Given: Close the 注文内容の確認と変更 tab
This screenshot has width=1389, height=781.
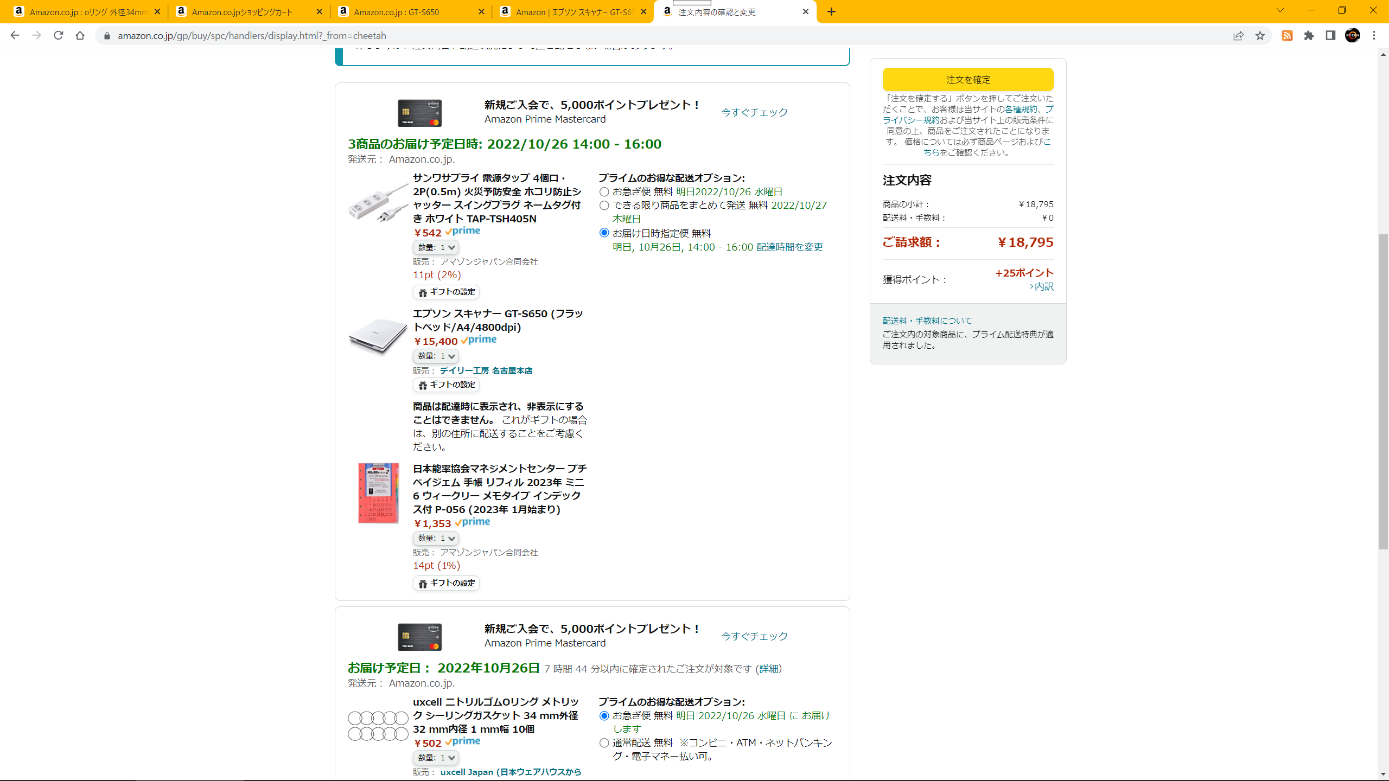Looking at the screenshot, I should pyautogui.click(x=806, y=12).
